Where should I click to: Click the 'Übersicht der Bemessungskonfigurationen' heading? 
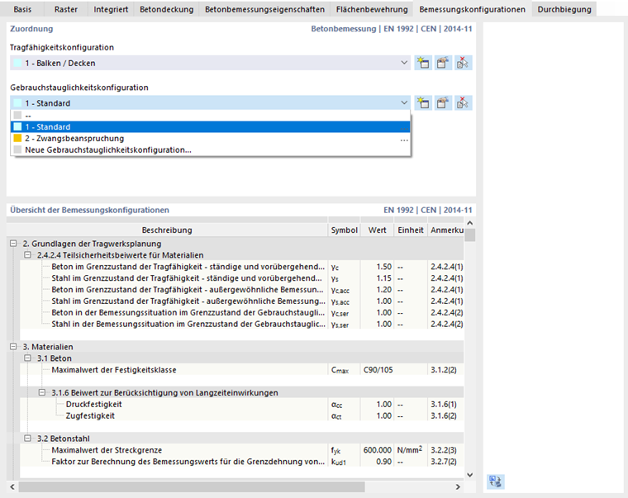90,210
